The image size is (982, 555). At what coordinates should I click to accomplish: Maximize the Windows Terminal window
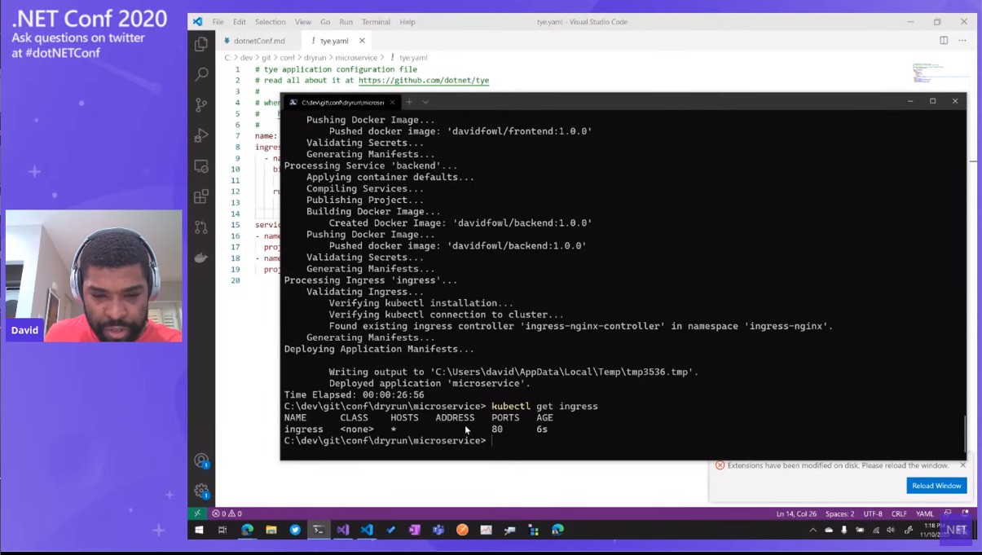tap(932, 102)
